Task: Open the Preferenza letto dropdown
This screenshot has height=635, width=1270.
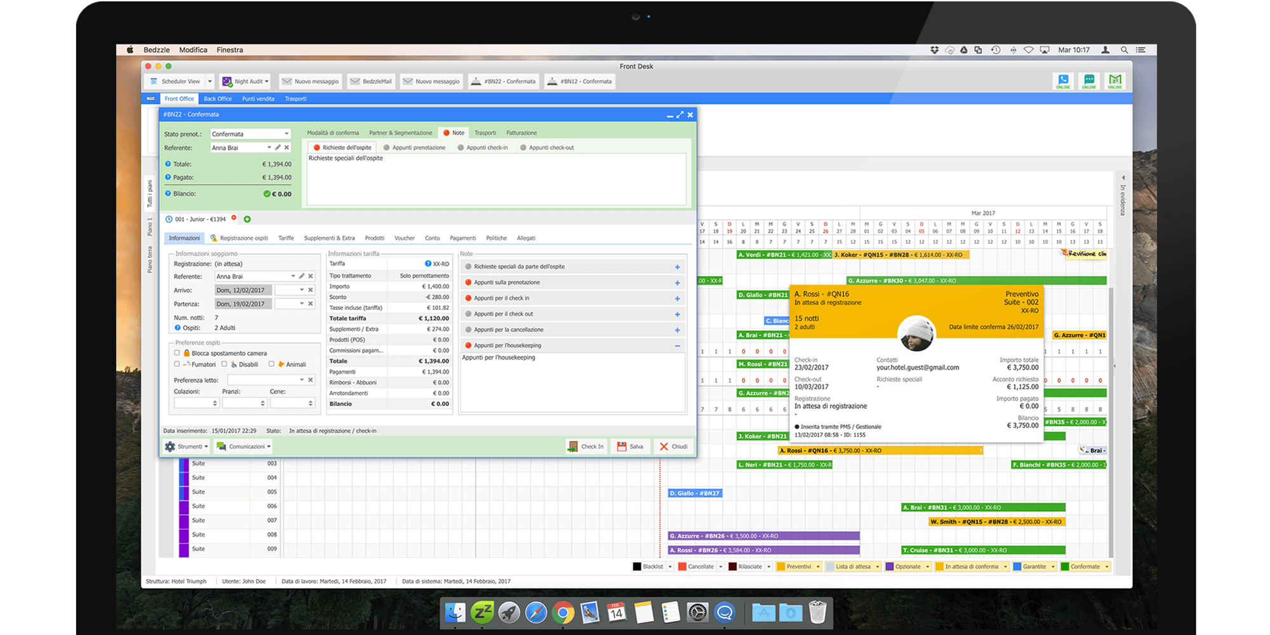Action: (x=302, y=380)
